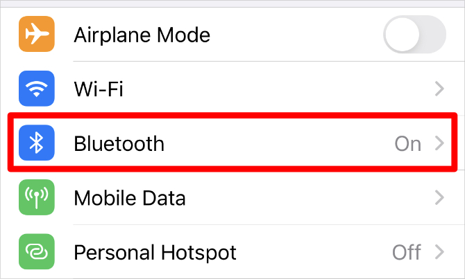Screen dimensions: 465x279
Task: Toggle the Airplane Mode switch on
Action: coord(414,35)
